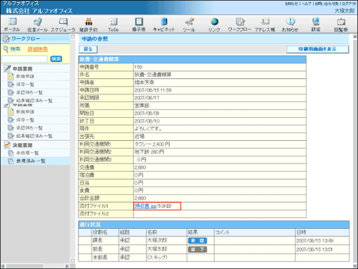Click the sidebar horizontal scrollbar left arrow

3,266
